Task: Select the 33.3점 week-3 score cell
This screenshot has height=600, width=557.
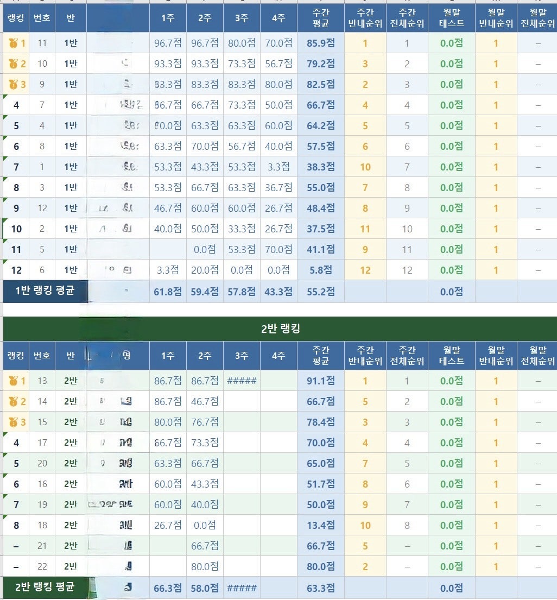Action: coord(242,229)
